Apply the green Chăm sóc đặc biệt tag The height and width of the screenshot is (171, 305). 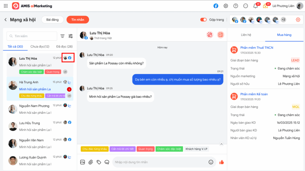point(169,149)
